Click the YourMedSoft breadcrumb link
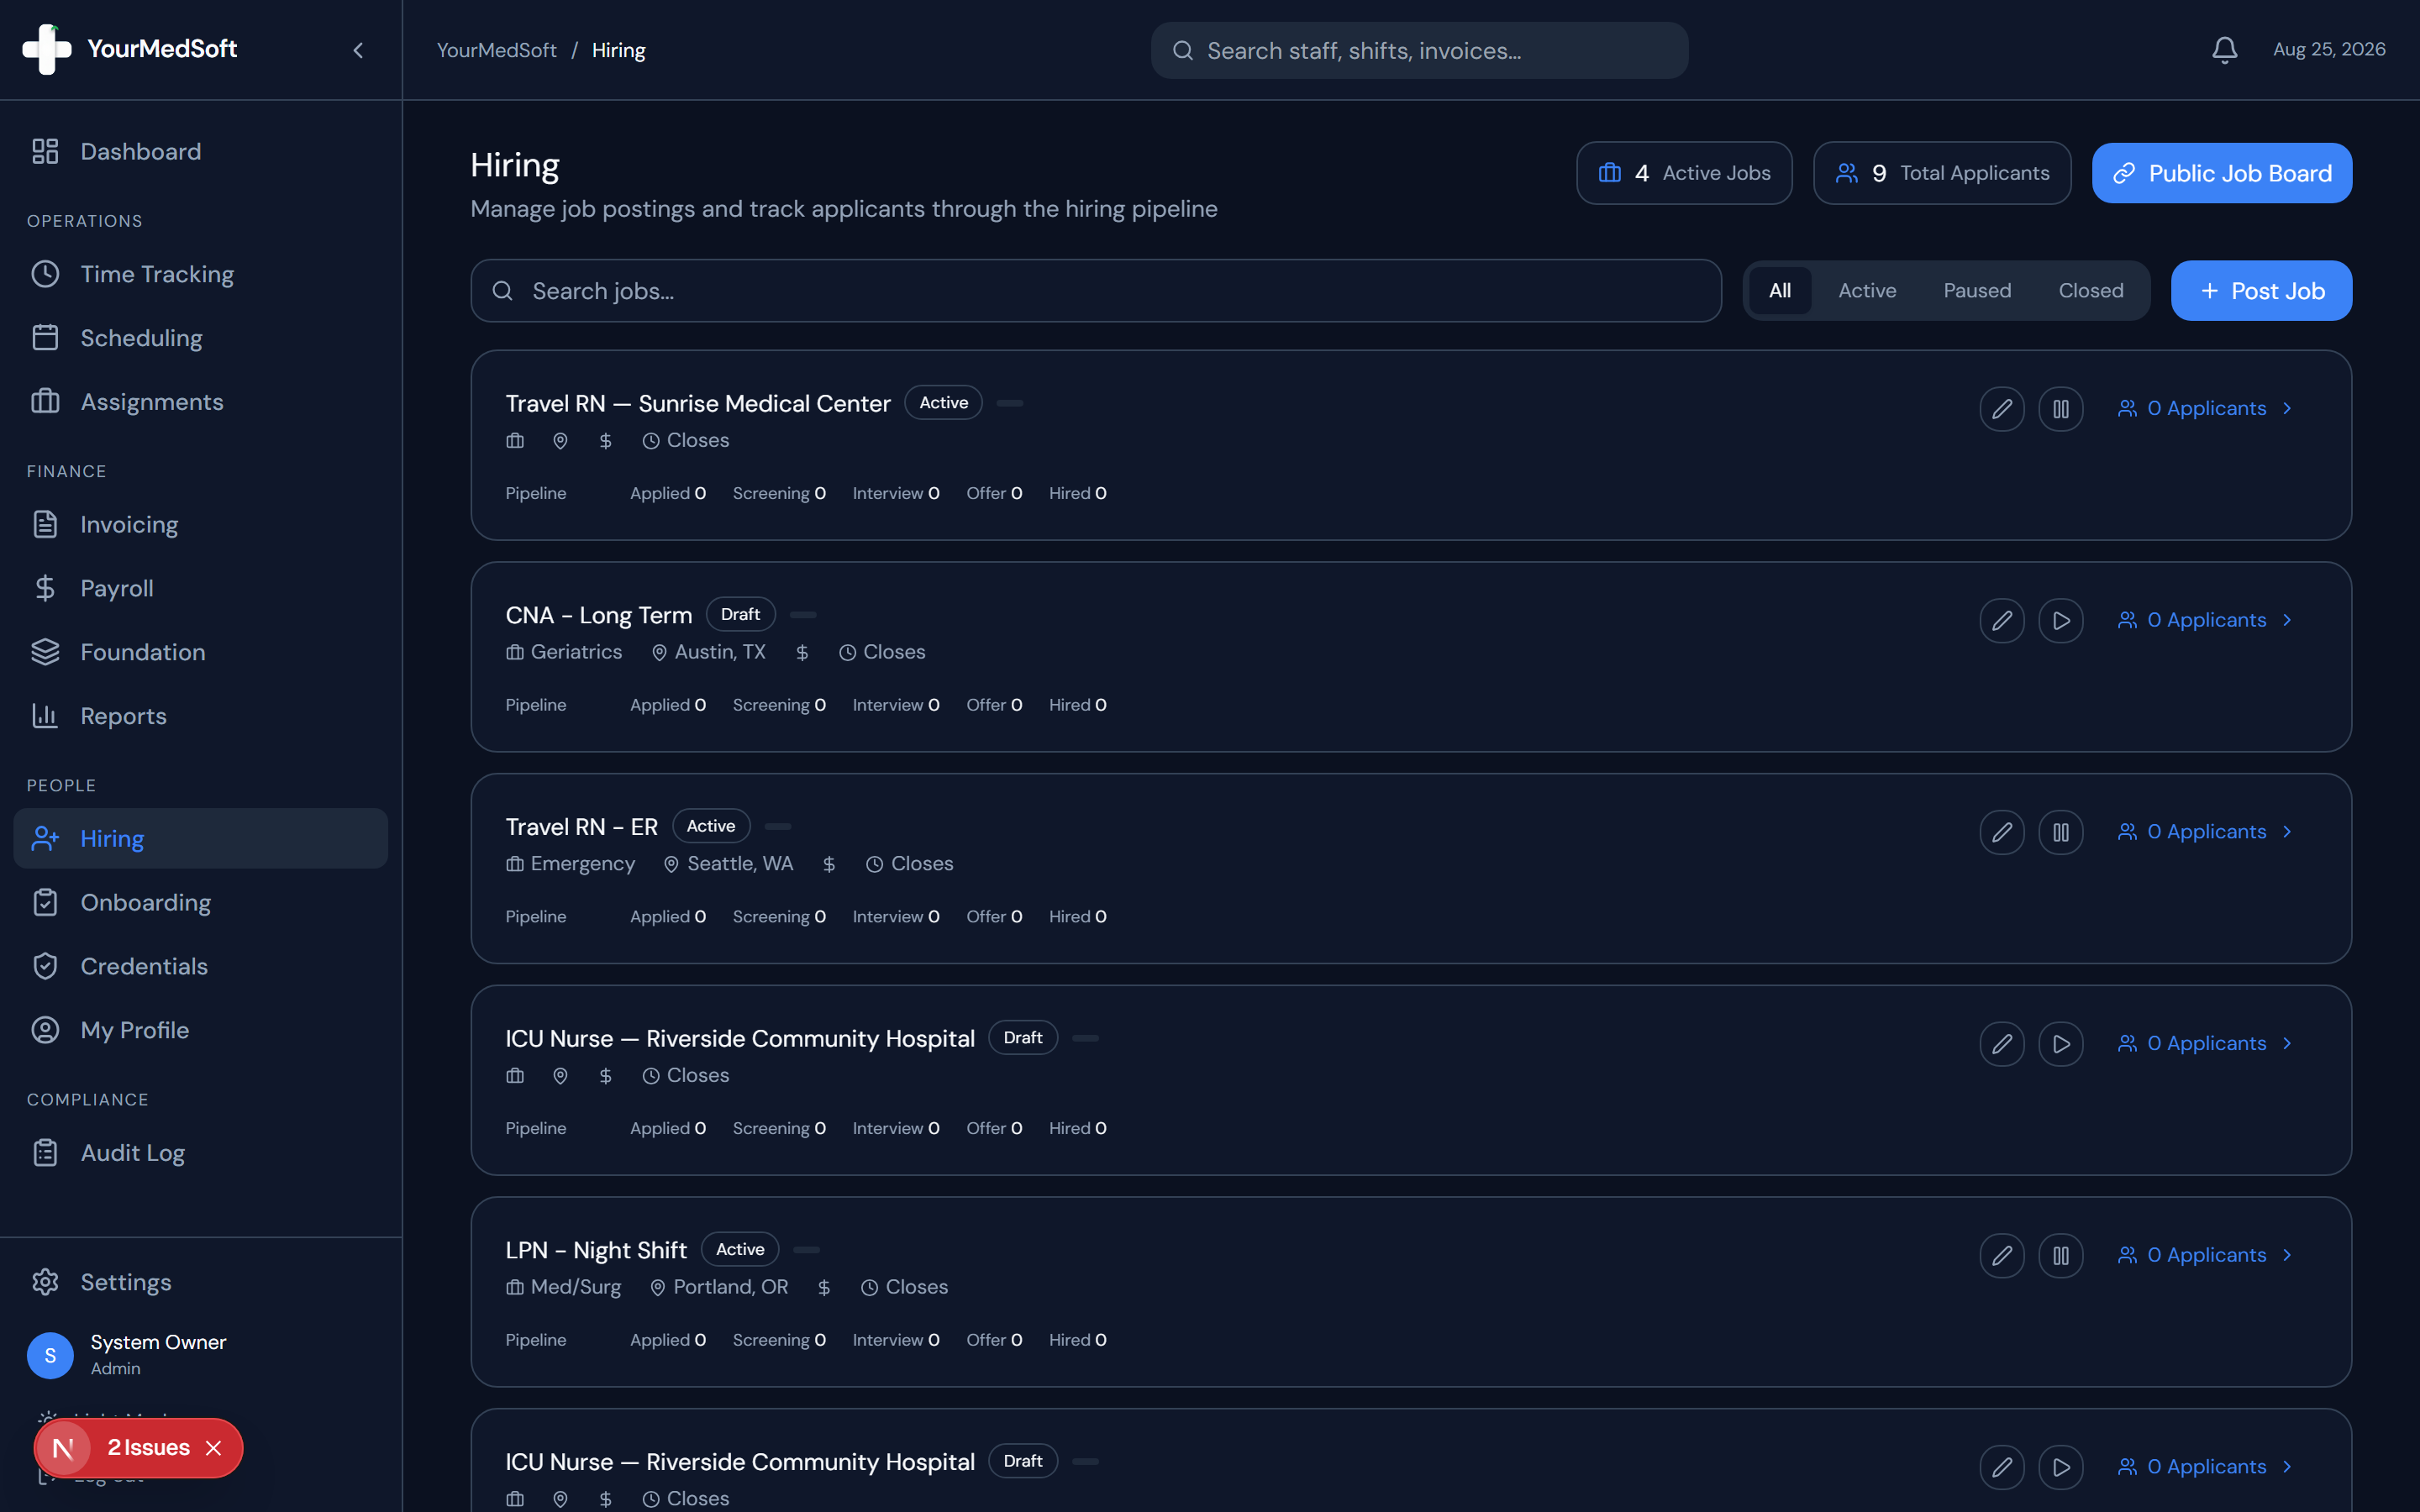This screenshot has height=1512, width=2420. pos(496,50)
